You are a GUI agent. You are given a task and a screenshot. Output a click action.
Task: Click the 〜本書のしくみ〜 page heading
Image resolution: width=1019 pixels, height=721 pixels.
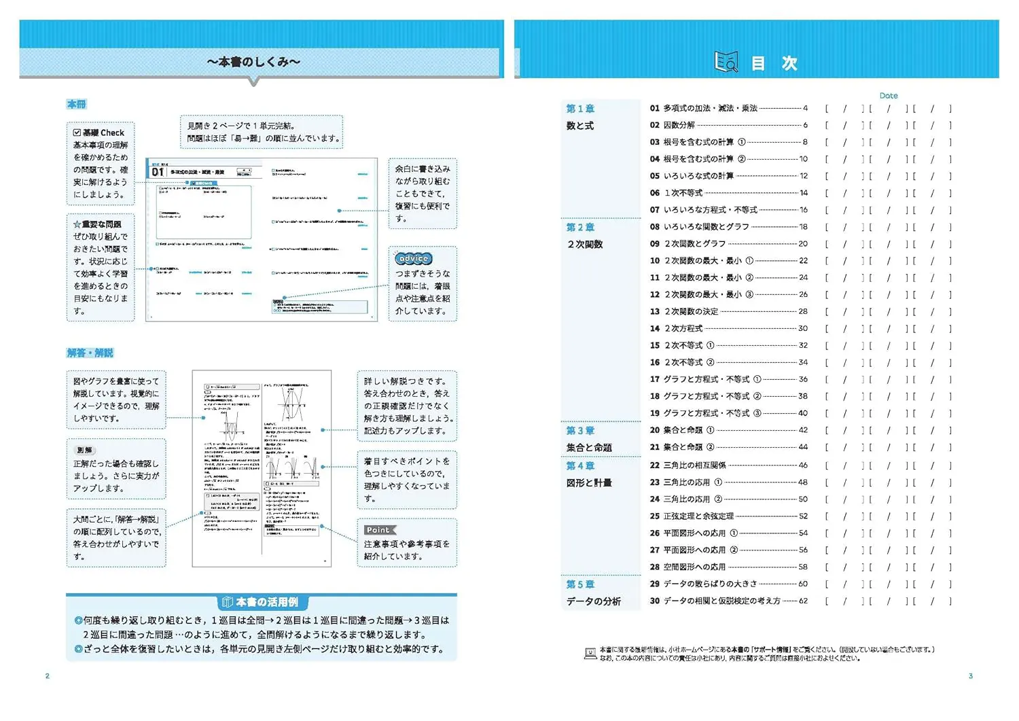[x=253, y=62]
